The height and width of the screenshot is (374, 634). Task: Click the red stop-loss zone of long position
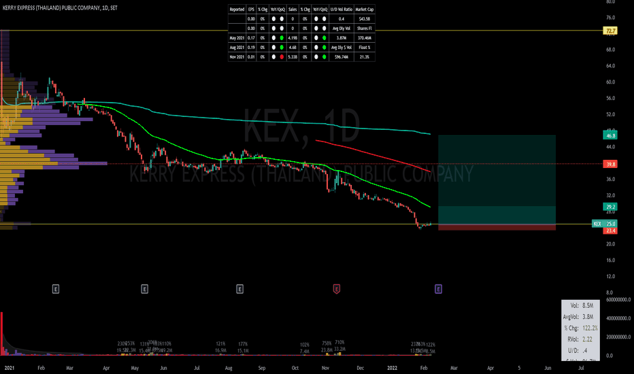tap(497, 227)
